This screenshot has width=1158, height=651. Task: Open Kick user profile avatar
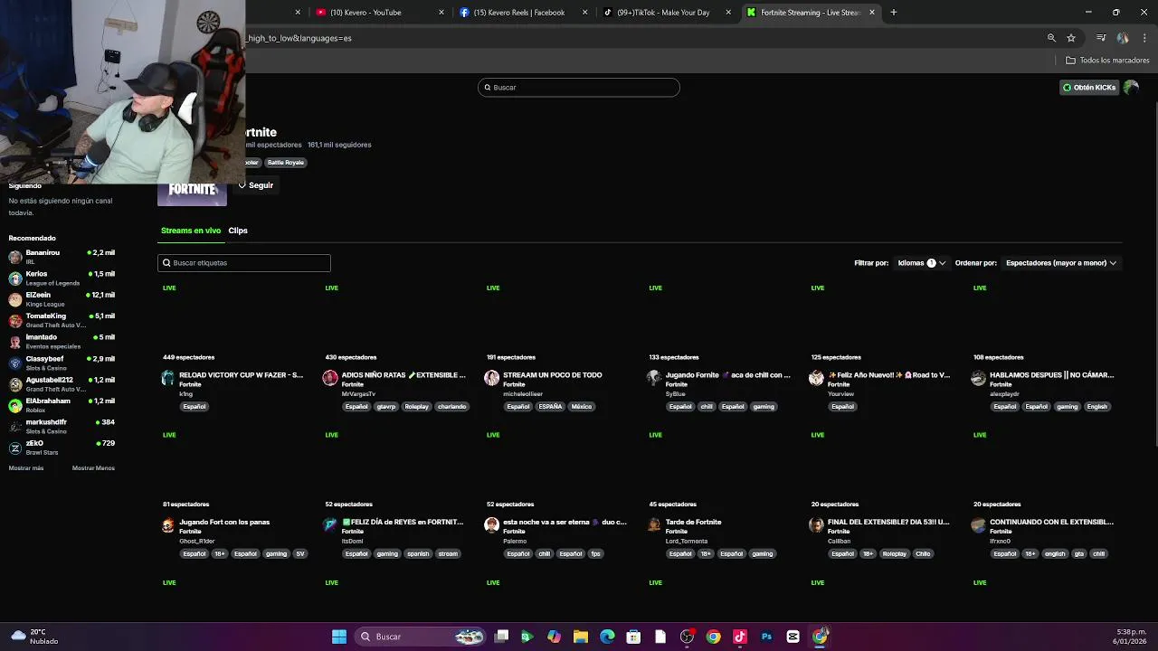coord(1131,88)
